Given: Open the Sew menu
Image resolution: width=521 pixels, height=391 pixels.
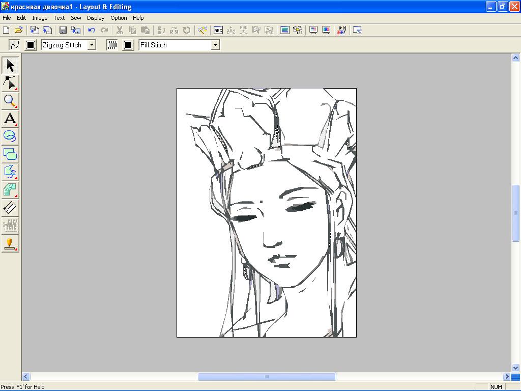Looking at the screenshot, I should click(x=76, y=18).
